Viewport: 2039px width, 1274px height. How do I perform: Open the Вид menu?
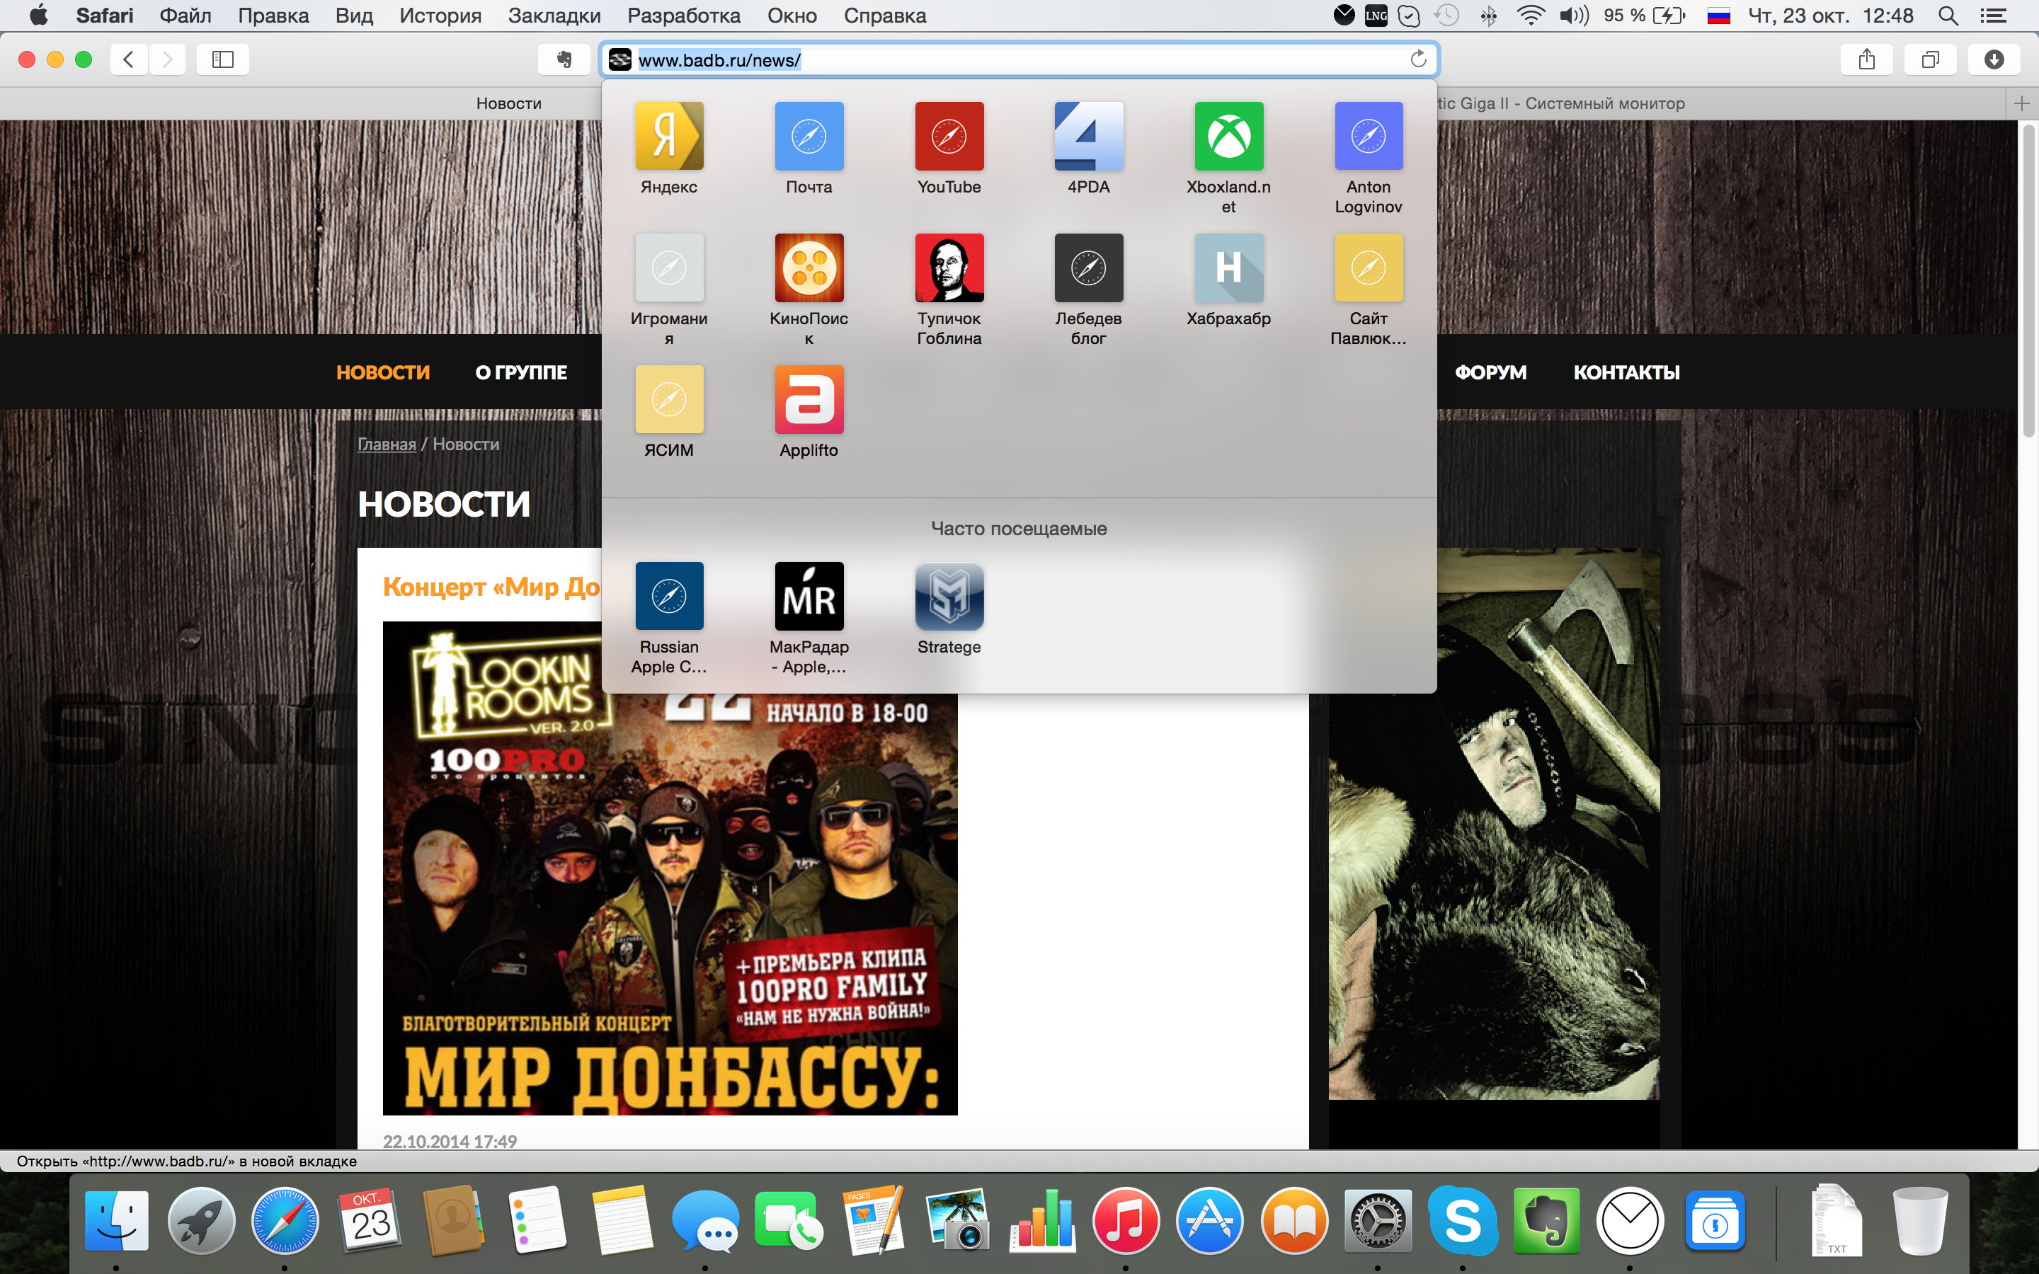coord(354,15)
